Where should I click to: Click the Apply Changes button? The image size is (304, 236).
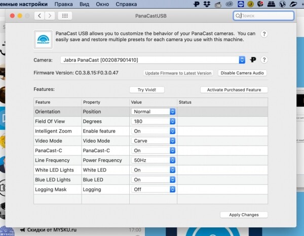pos(243,215)
